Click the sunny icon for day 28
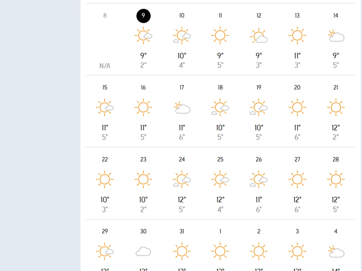The image size is (362, 271). 336,179
